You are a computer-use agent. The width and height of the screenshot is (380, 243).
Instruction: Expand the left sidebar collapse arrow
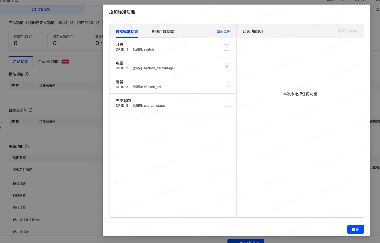click(x=1, y=127)
